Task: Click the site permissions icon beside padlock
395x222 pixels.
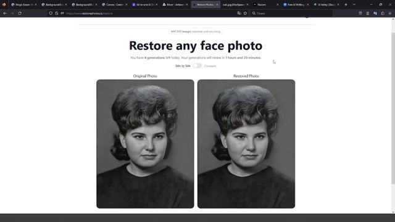Action: pyautogui.click(x=62, y=13)
